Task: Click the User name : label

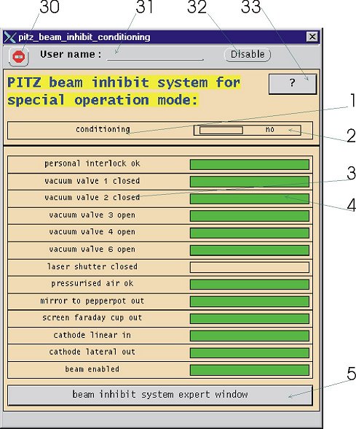Action: 71,54
